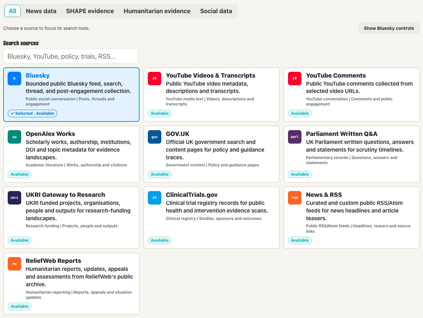This screenshot has height=318, width=423.
Task: Click Available badge on YouTube Comments card
Action: click(x=300, y=113)
